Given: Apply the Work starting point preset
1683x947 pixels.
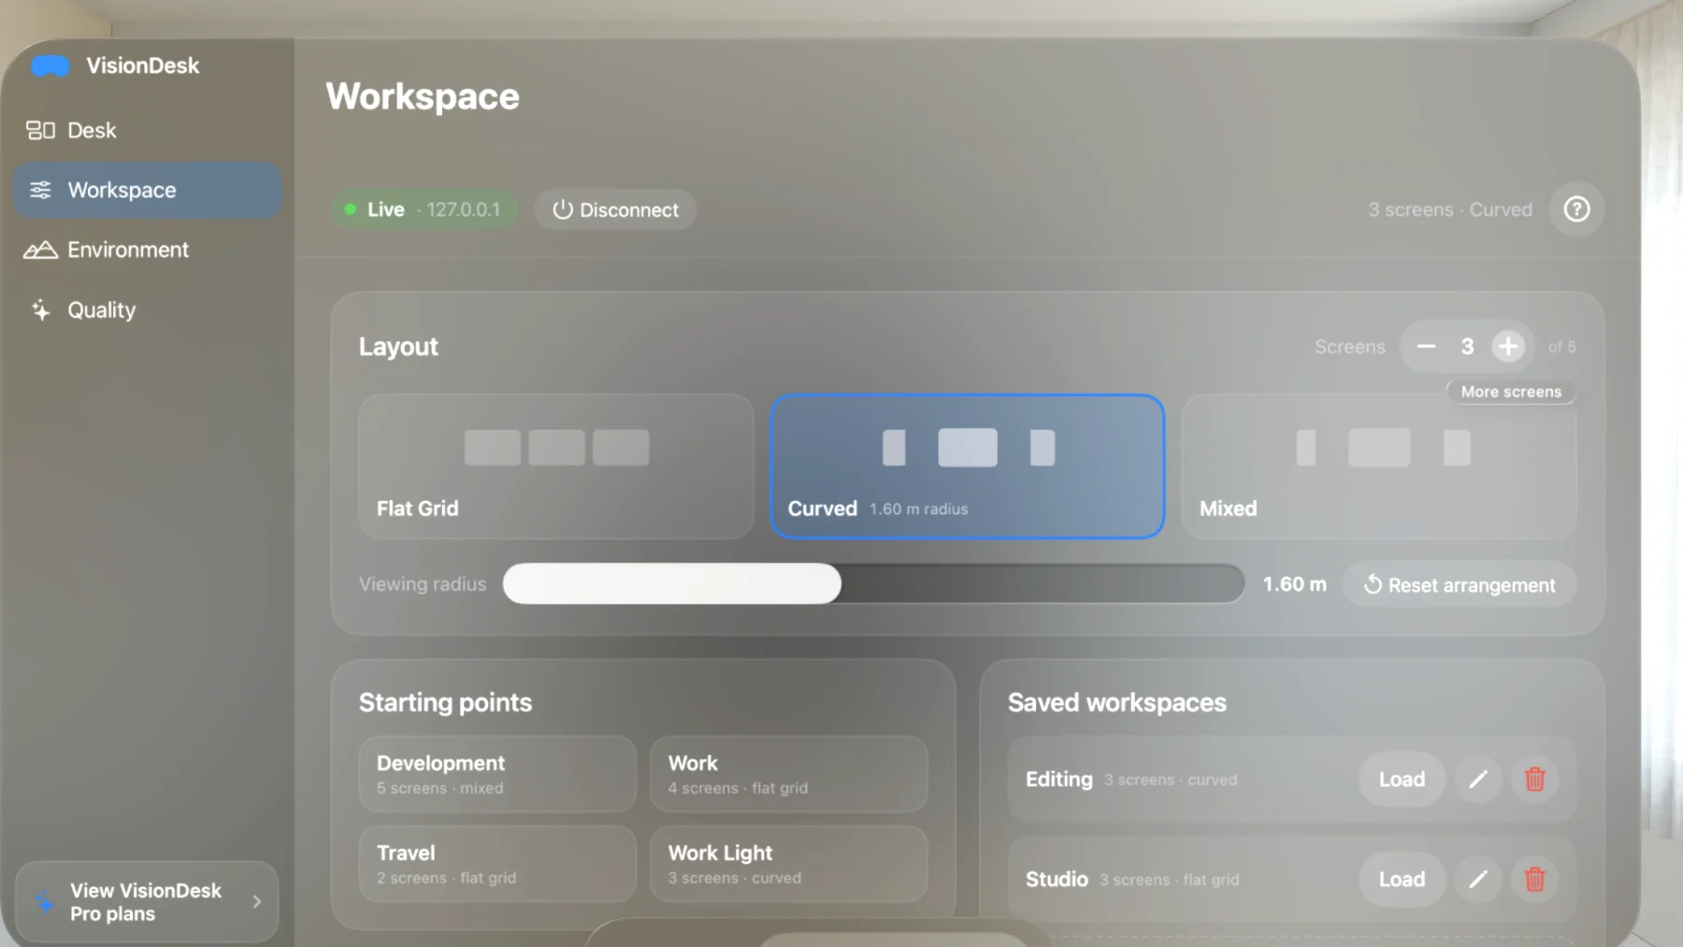Looking at the screenshot, I should (x=789, y=774).
